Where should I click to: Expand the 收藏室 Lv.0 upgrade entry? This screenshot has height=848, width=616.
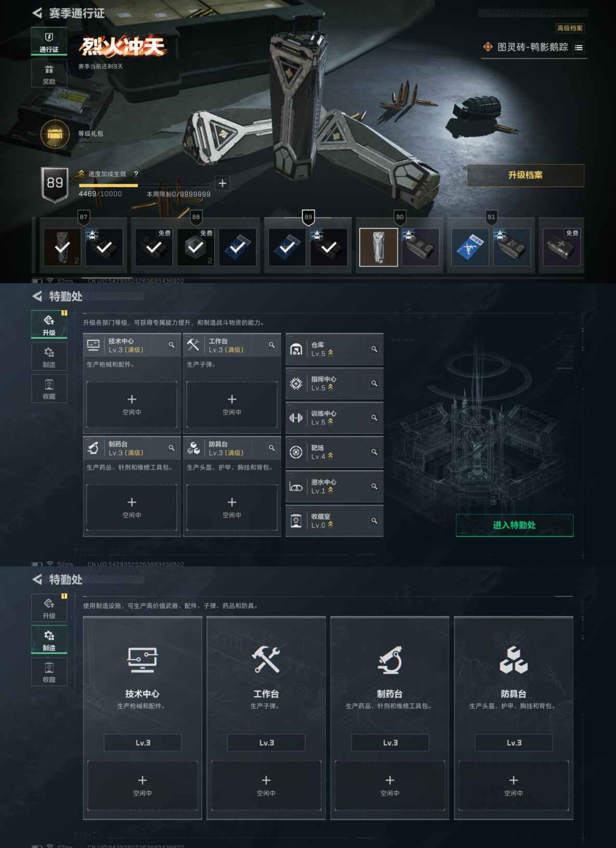(x=334, y=521)
